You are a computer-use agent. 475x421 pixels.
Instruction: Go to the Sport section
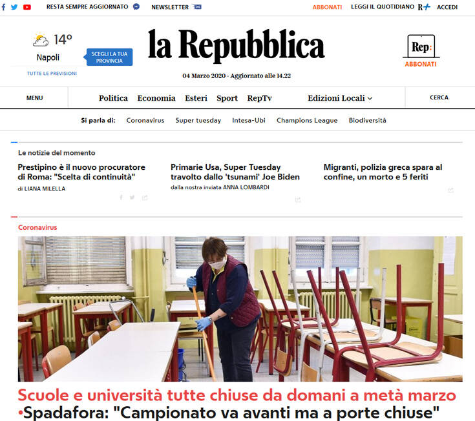coord(227,98)
